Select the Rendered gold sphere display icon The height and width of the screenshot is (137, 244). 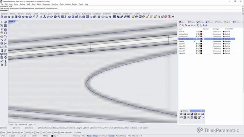pos(196,114)
